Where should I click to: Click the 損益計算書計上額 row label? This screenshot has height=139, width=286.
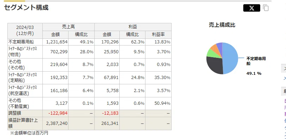(25, 123)
